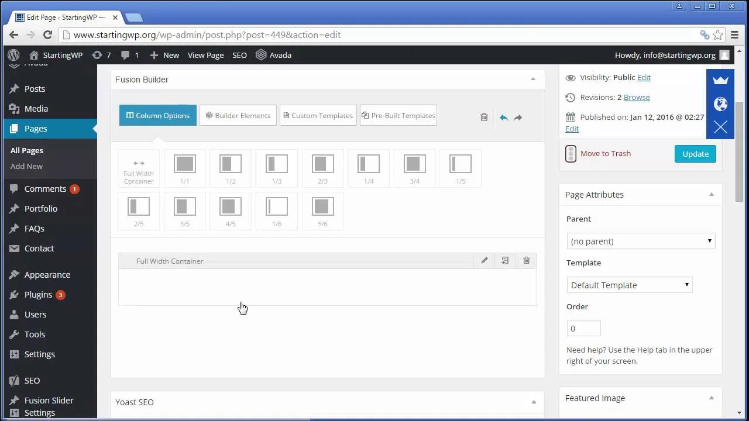The height and width of the screenshot is (421, 749).
Task: Browse the page revisions
Action: coord(637,97)
